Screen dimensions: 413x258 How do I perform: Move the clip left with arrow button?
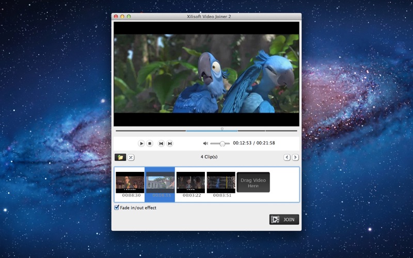(287, 157)
